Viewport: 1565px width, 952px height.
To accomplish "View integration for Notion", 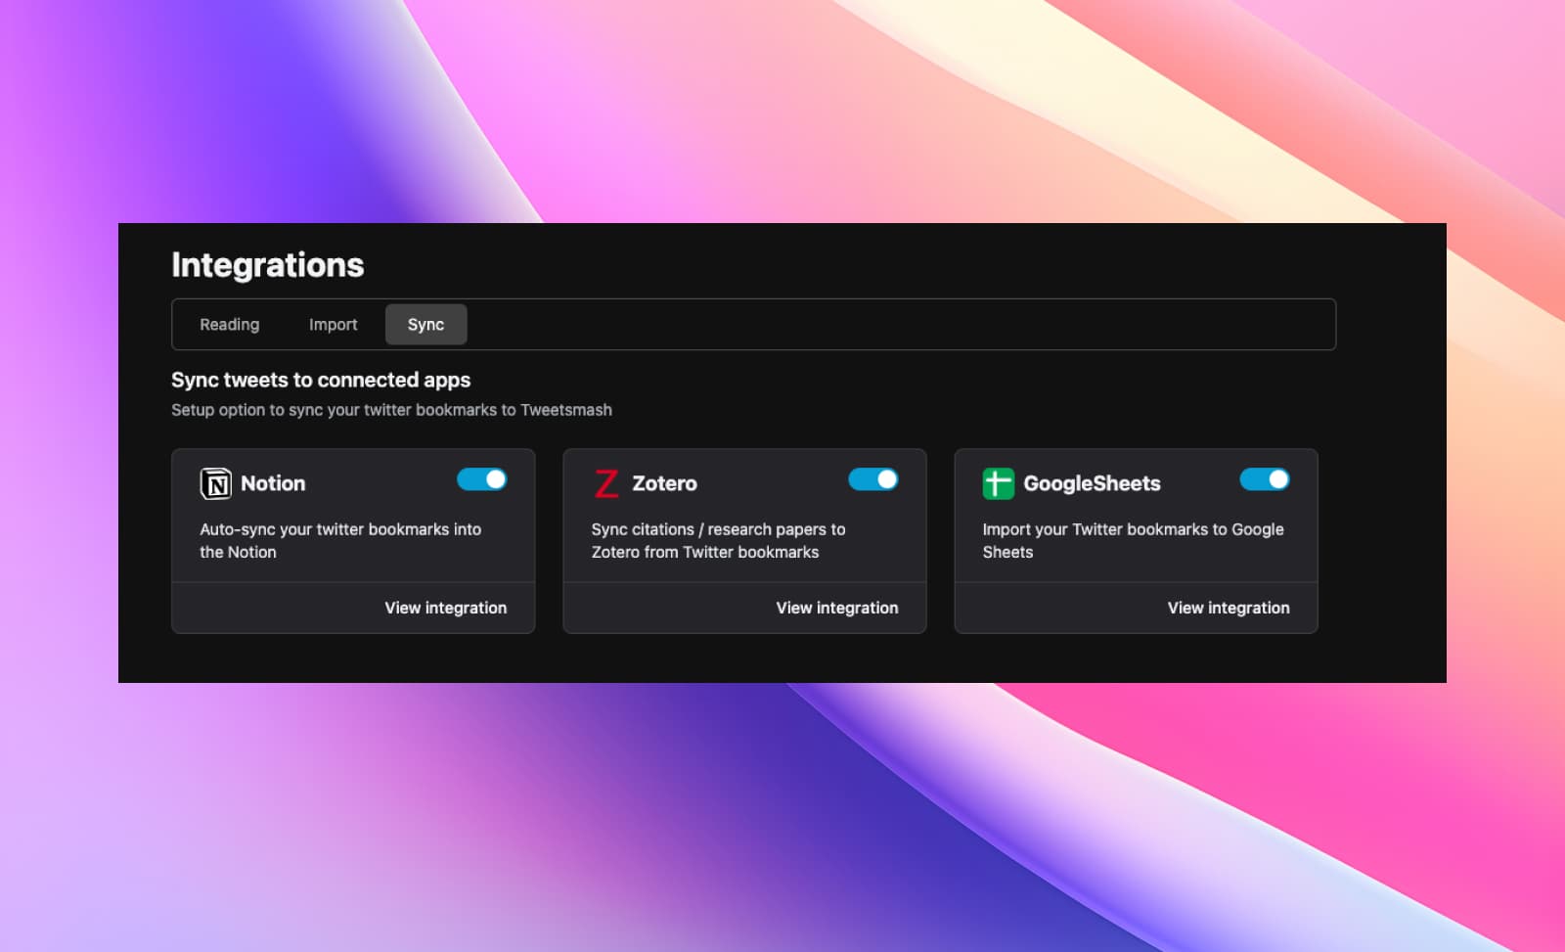I will point(446,608).
